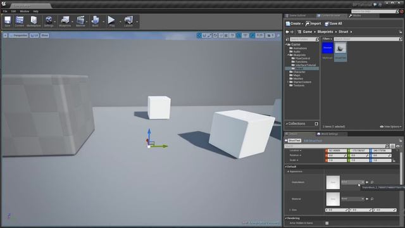Open the Perspective view mode dropdown

18,35
